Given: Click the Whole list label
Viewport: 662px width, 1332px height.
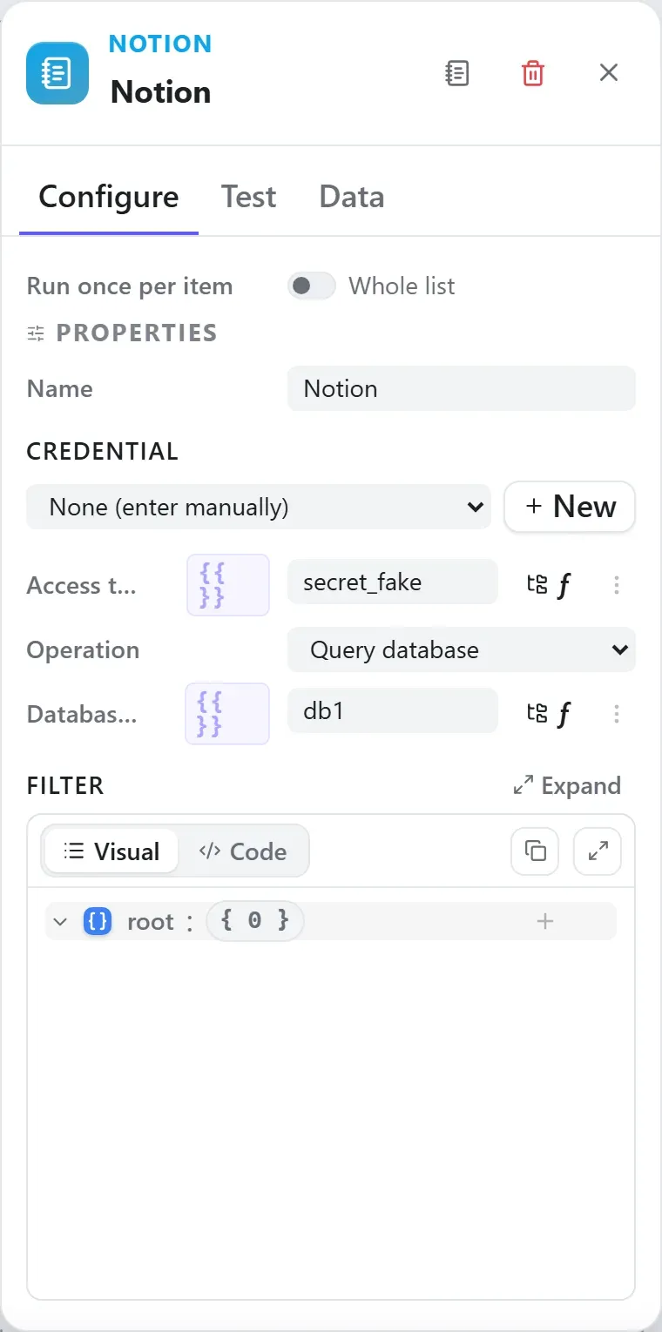Looking at the screenshot, I should pyautogui.click(x=402, y=286).
